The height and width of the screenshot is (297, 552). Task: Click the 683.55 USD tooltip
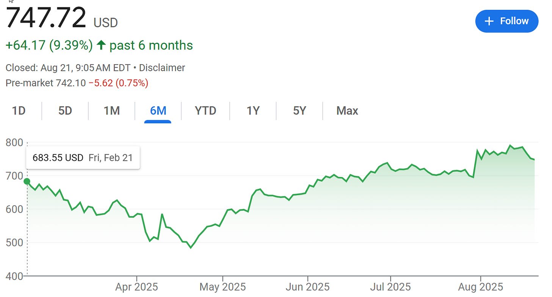[83, 158]
